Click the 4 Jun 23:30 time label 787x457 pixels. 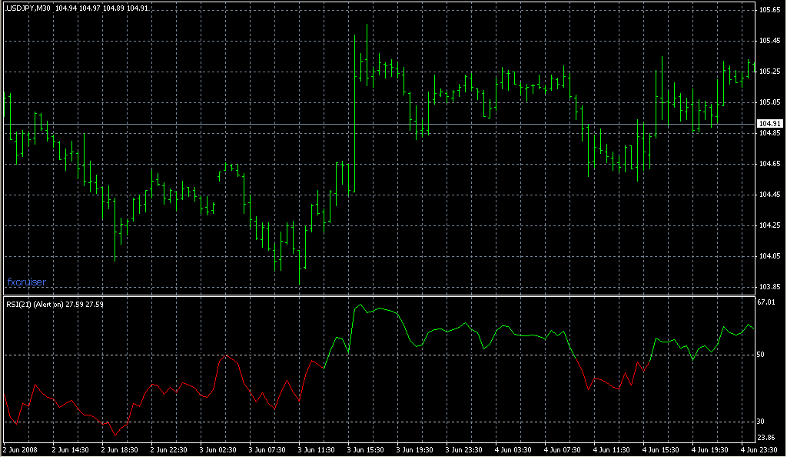759,450
